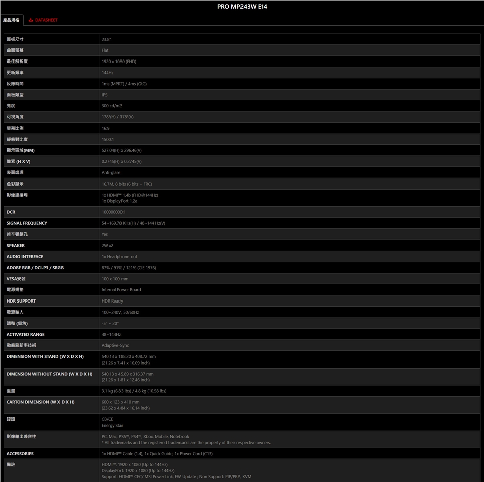Image resolution: width=484 pixels, height=482 pixels.
Task: Click the 144Hz refresh rate value
Action: pyautogui.click(x=107, y=73)
